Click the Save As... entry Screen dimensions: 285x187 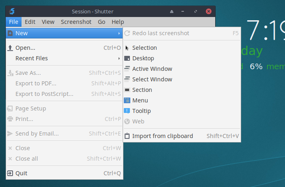64,73
